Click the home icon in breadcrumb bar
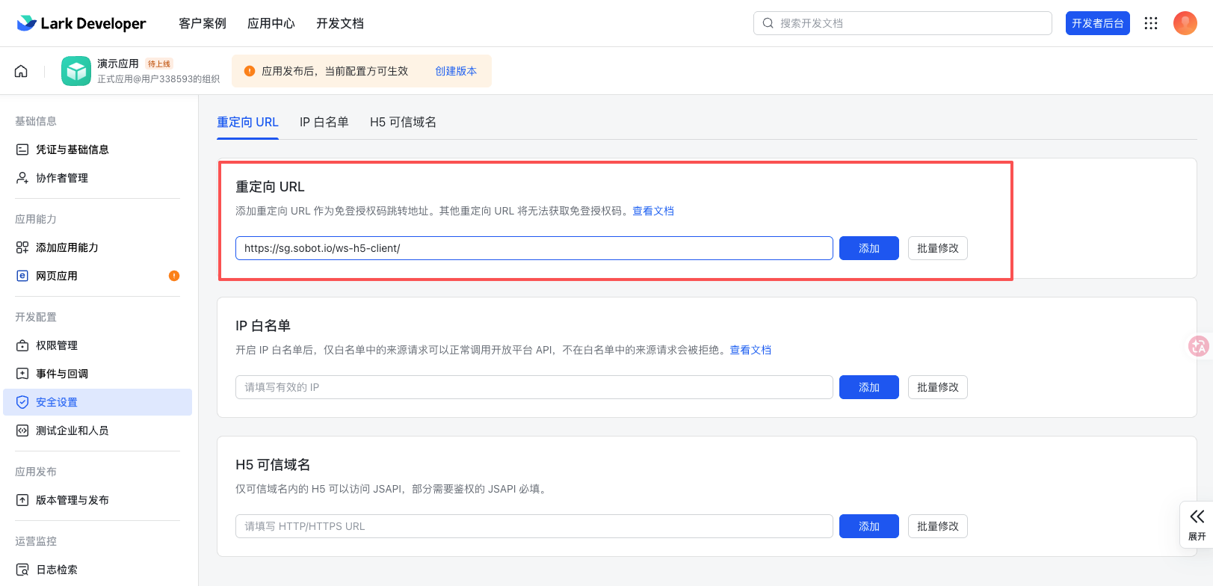Image resolution: width=1213 pixels, height=586 pixels. 21,71
